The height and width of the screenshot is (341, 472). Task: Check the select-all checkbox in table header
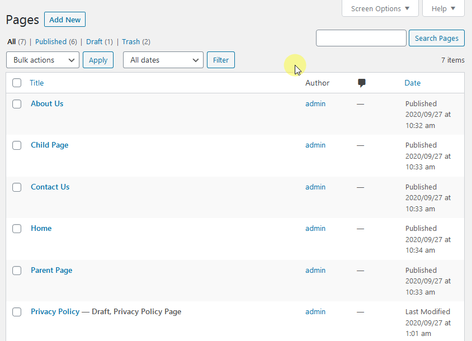17,82
